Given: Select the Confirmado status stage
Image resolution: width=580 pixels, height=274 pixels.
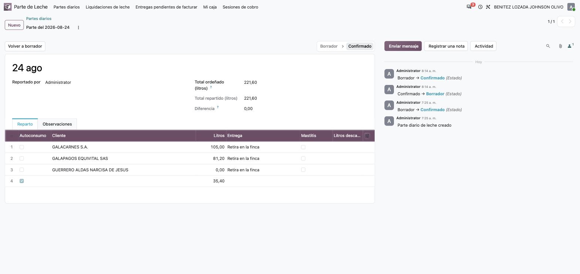Looking at the screenshot, I should pyautogui.click(x=360, y=46).
